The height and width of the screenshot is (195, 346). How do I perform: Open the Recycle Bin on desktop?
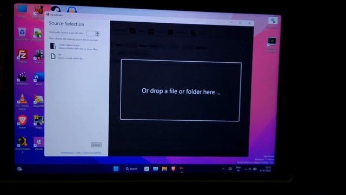point(22,34)
